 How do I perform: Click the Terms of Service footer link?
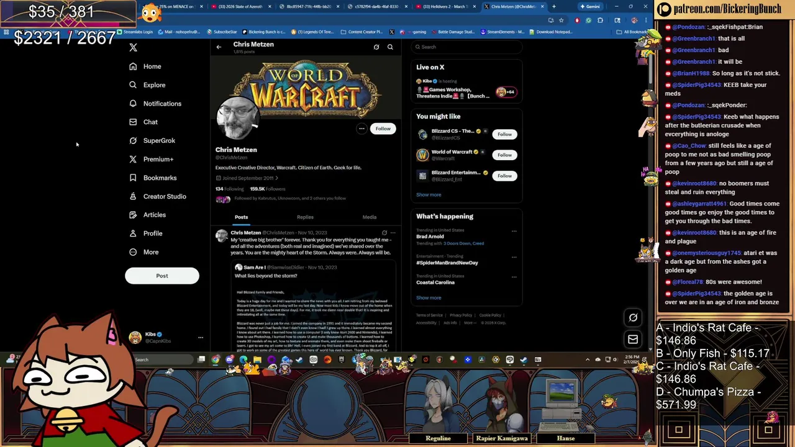429,315
